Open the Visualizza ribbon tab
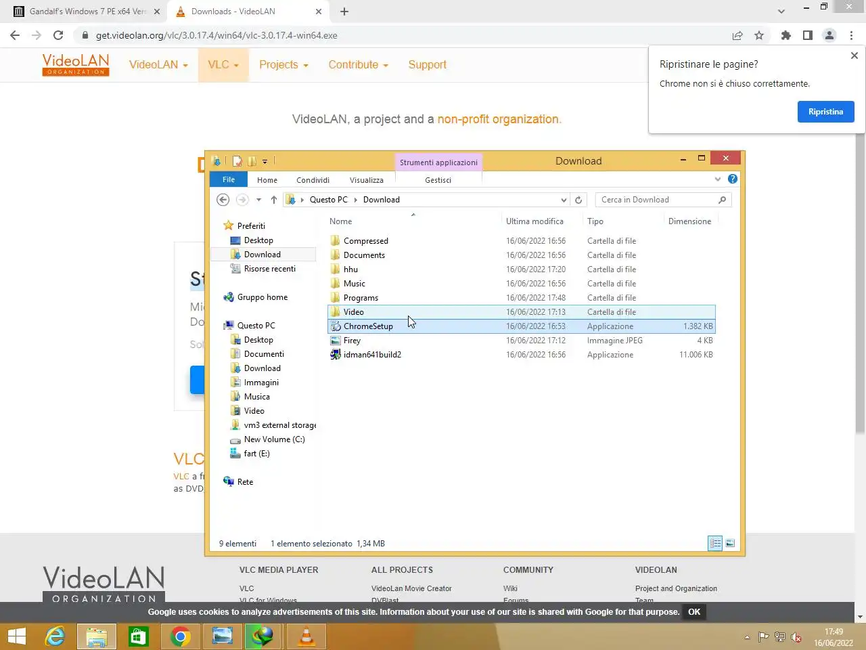 point(367,180)
